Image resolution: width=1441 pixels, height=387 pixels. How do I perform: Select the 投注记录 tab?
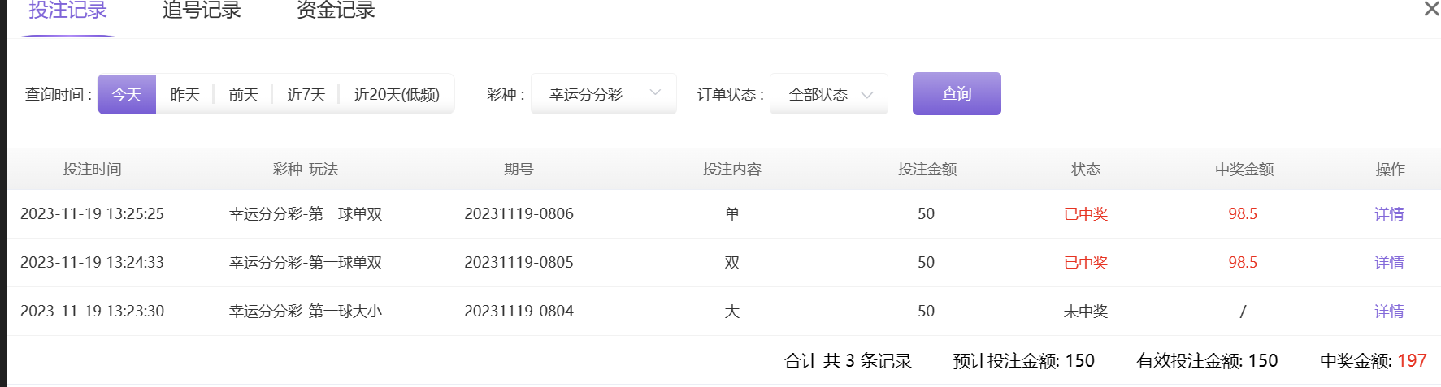tap(67, 11)
